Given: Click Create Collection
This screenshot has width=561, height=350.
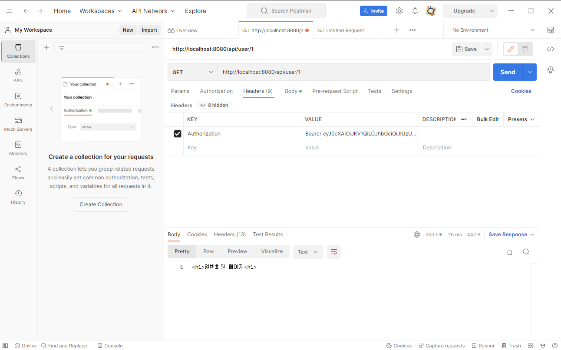Looking at the screenshot, I should click(101, 204).
